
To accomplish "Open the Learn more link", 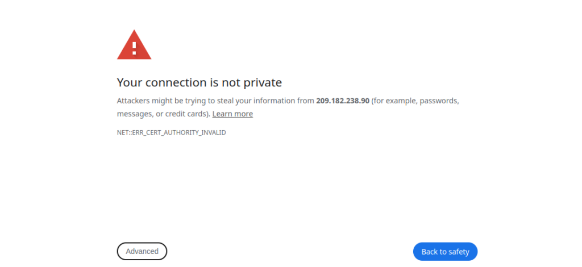I will [232, 114].
